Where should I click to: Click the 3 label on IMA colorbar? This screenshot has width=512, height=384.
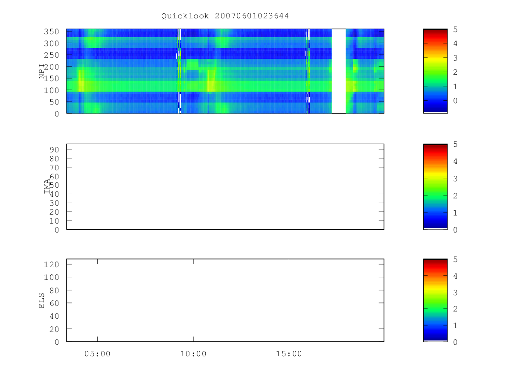pos(456,178)
